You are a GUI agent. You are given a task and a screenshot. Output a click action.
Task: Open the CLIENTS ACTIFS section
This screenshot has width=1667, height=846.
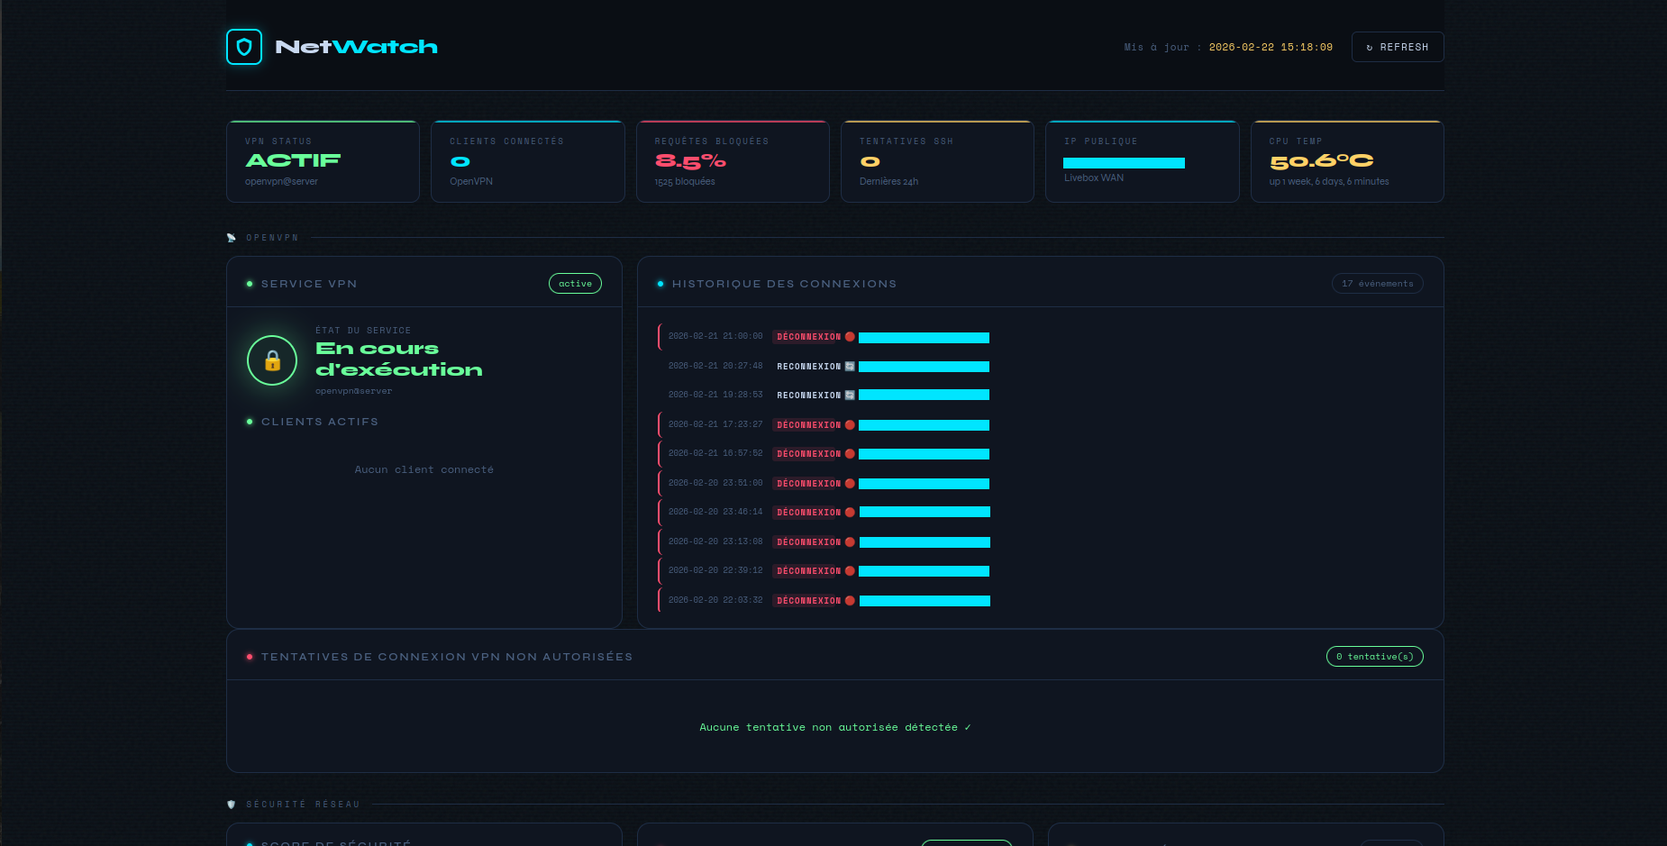click(320, 422)
